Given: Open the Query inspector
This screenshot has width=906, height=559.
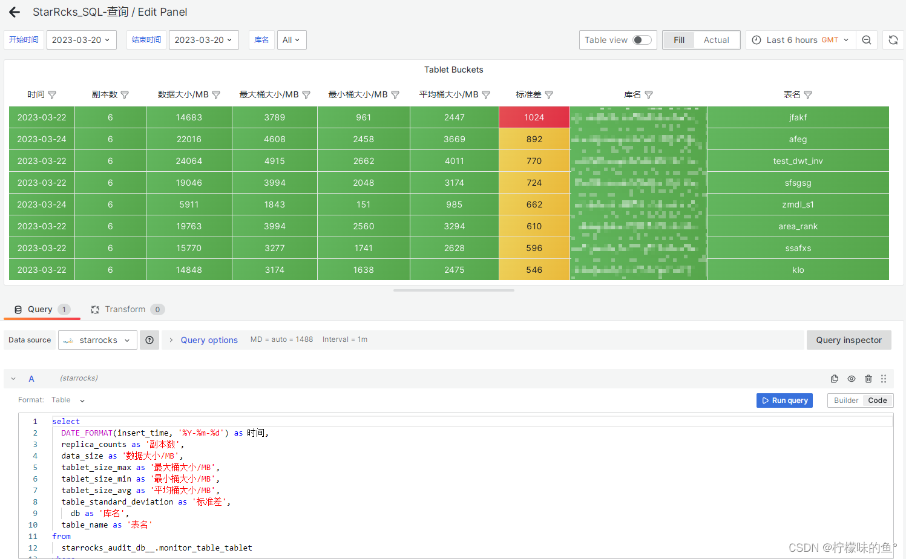Looking at the screenshot, I should [849, 339].
